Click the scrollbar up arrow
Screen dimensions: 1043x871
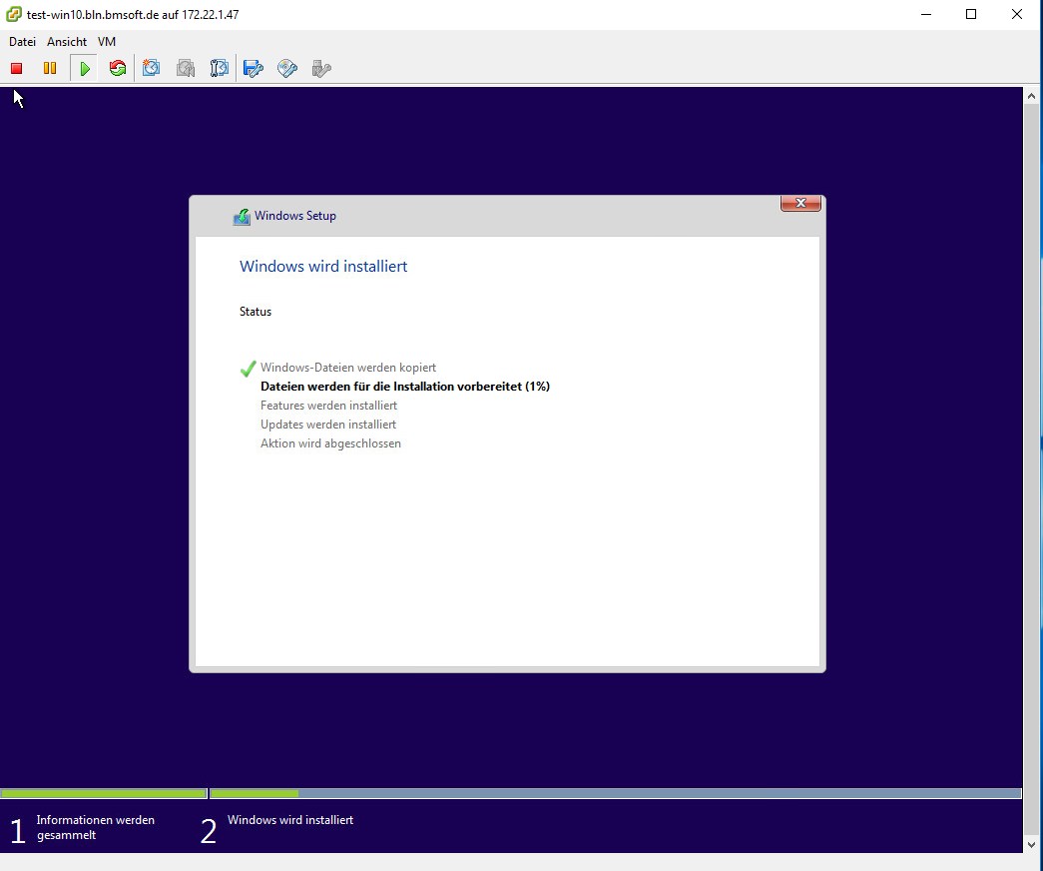click(1031, 96)
